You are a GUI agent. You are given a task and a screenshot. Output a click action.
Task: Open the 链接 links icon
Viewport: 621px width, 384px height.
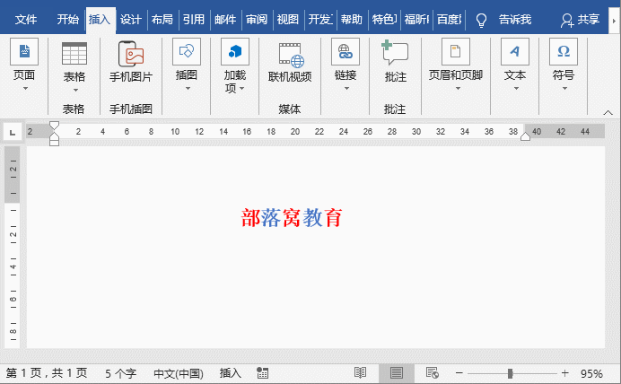point(345,51)
